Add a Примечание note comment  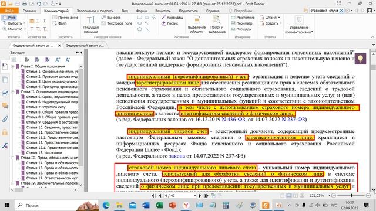(65, 18)
